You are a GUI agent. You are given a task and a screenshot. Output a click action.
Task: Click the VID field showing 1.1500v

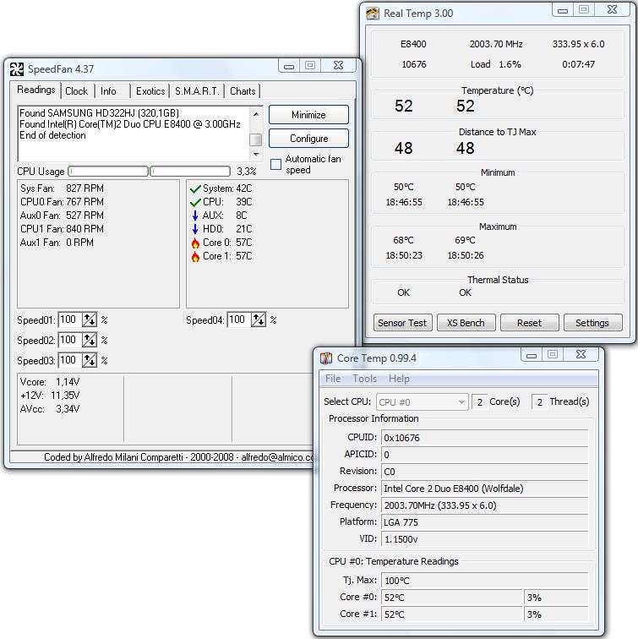tap(484, 539)
